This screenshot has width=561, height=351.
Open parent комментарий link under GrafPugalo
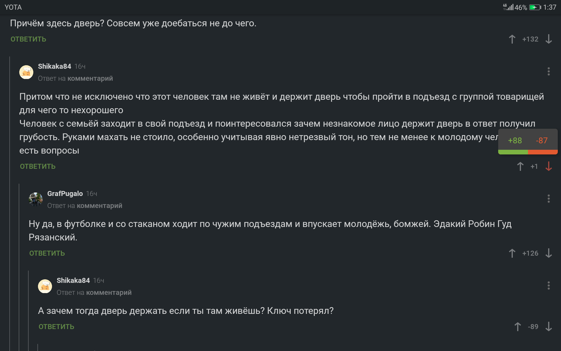[99, 206]
